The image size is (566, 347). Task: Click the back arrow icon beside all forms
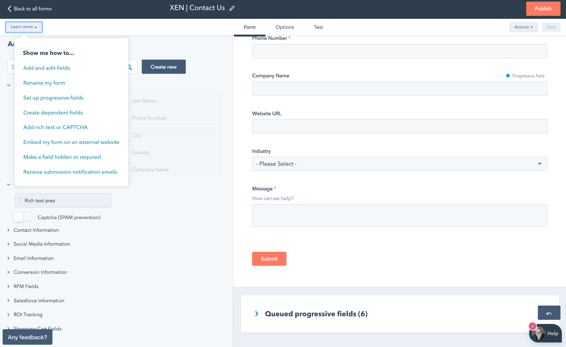point(10,8)
